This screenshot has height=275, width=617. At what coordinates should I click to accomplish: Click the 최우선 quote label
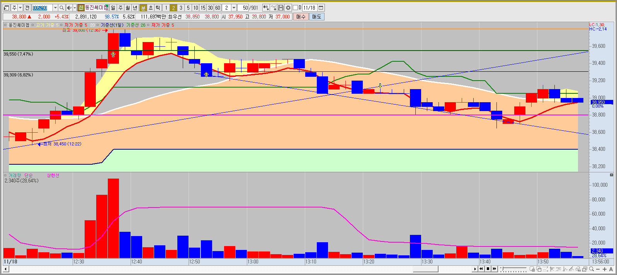pyautogui.click(x=175, y=17)
